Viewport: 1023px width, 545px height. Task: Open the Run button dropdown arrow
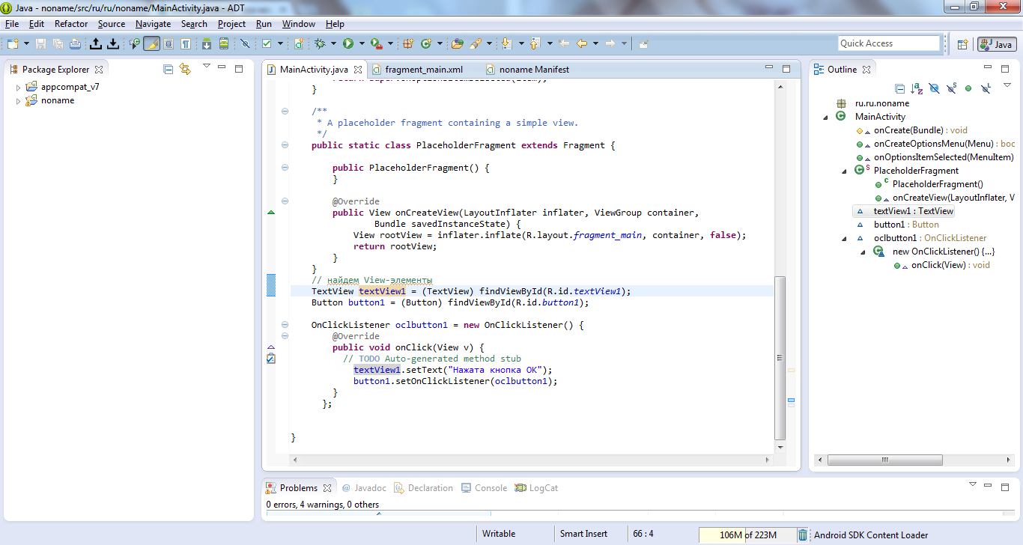[x=361, y=43]
